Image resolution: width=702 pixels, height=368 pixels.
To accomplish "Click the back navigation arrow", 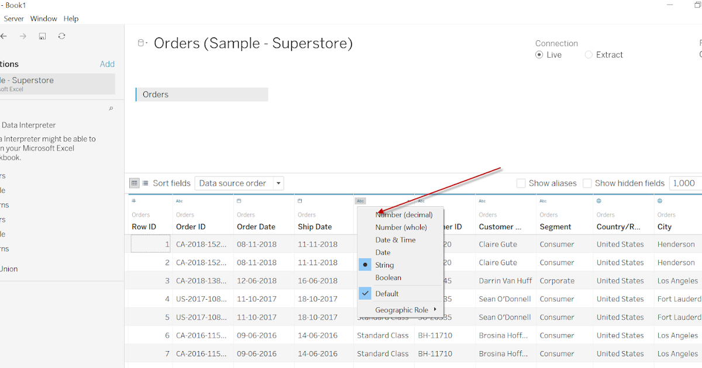I will [5, 36].
